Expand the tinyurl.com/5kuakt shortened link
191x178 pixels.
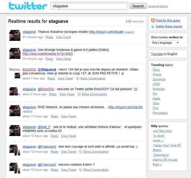(x=129, y=32)
